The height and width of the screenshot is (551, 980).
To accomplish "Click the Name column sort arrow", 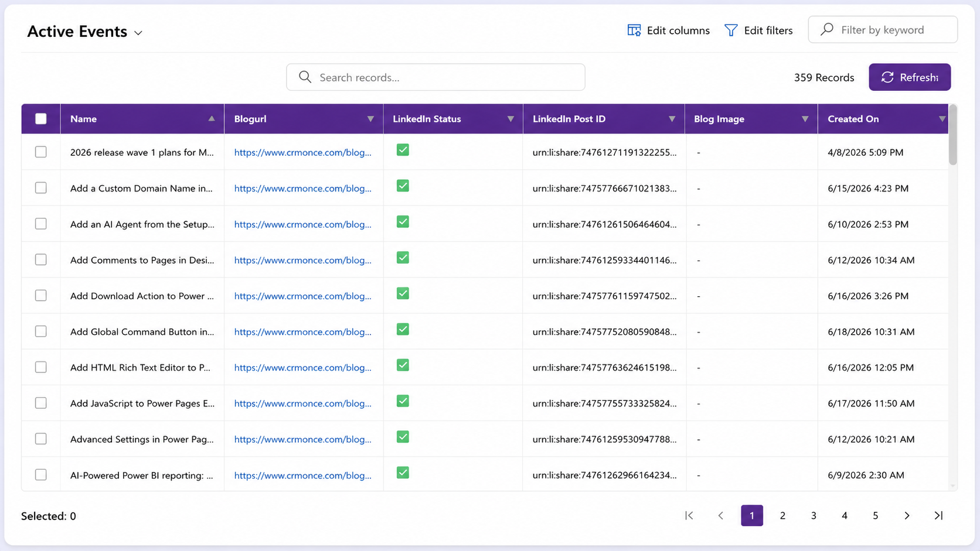I will pyautogui.click(x=212, y=119).
